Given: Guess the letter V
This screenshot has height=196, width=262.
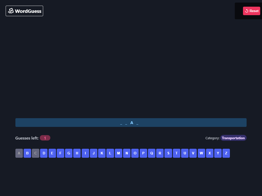Looking at the screenshot, I should coord(193,153).
